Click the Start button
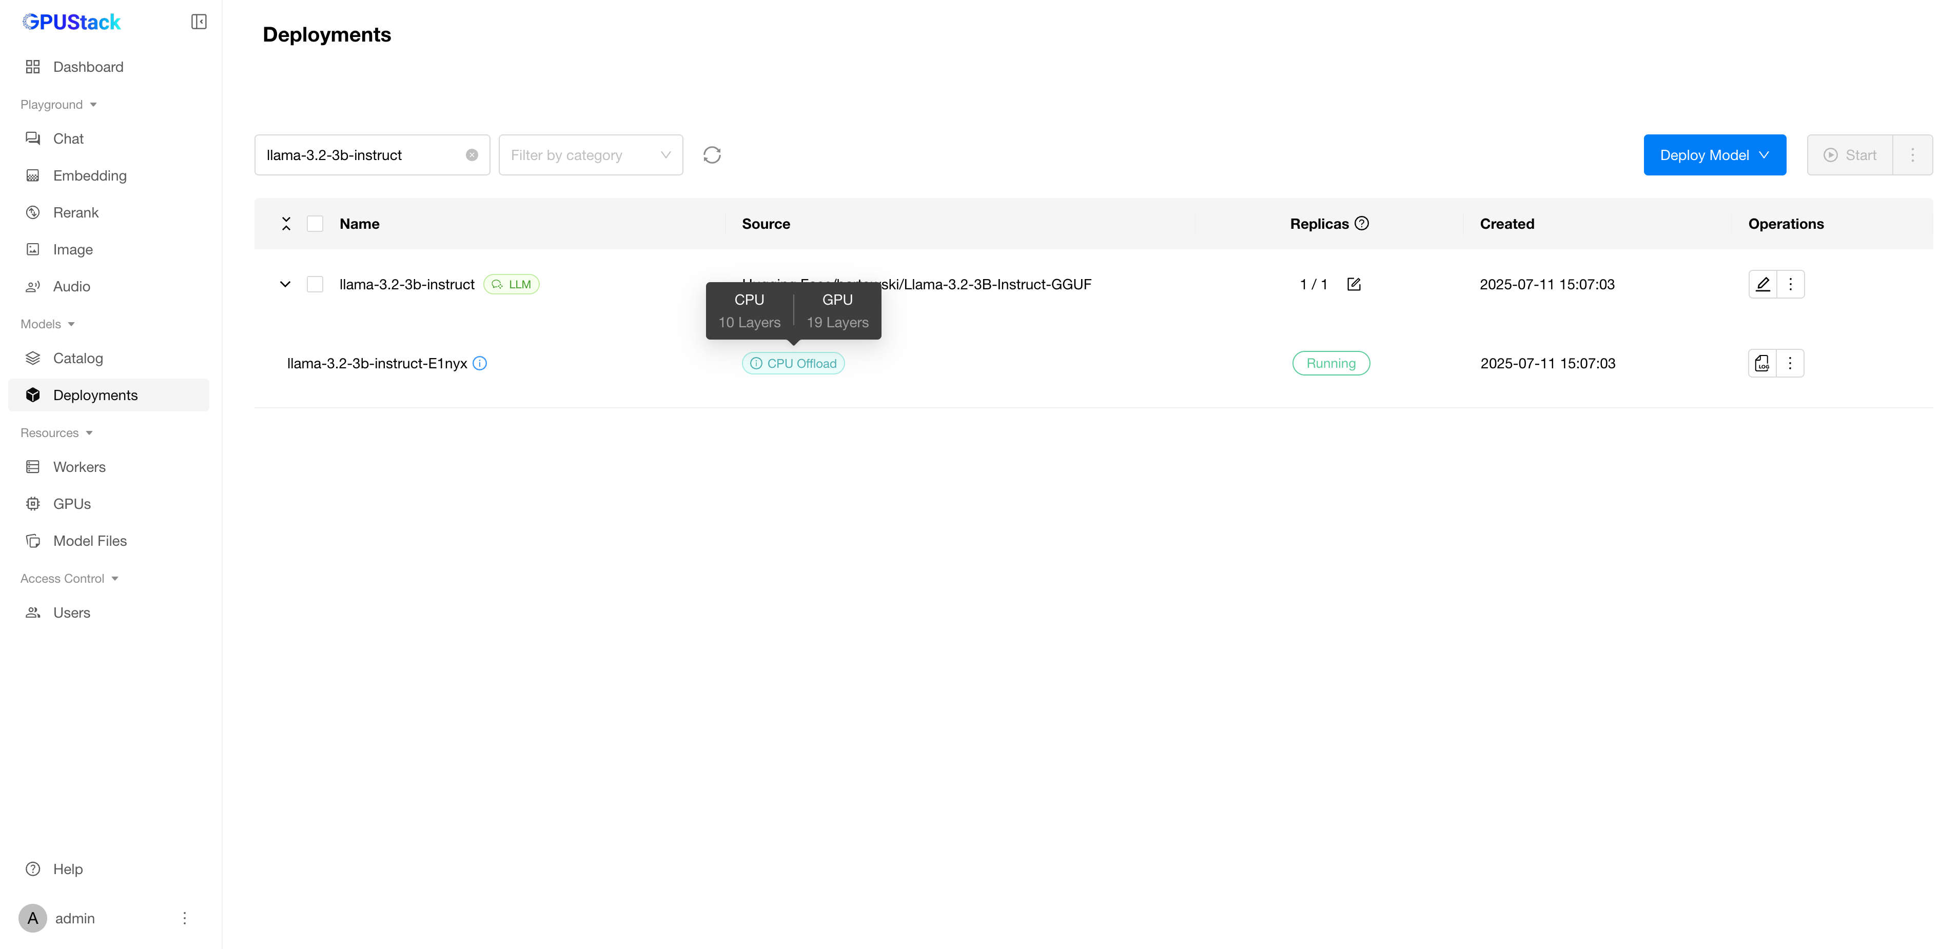This screenshot has height=949, width=1959. click(x=1850, y=155)
